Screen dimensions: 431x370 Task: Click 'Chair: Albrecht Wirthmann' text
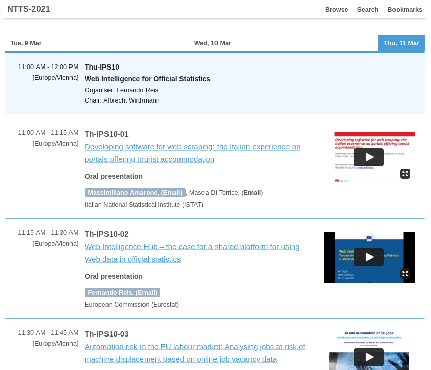point(122,100)
